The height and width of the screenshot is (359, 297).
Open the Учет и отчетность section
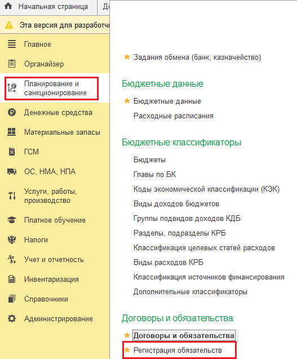tap(54, 260)
